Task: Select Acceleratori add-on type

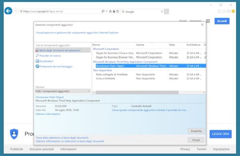Action: pos(46,61)
